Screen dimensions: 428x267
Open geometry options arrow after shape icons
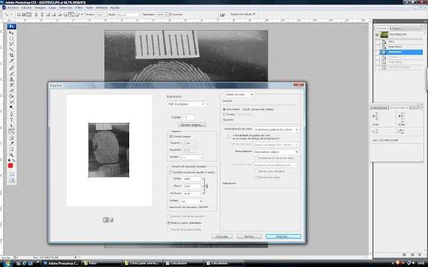[82, 15]
